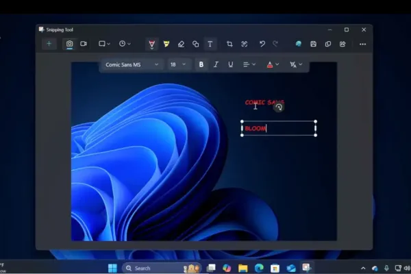
Task: Switch to video Record mode
Action: click(x=84, y=44)
